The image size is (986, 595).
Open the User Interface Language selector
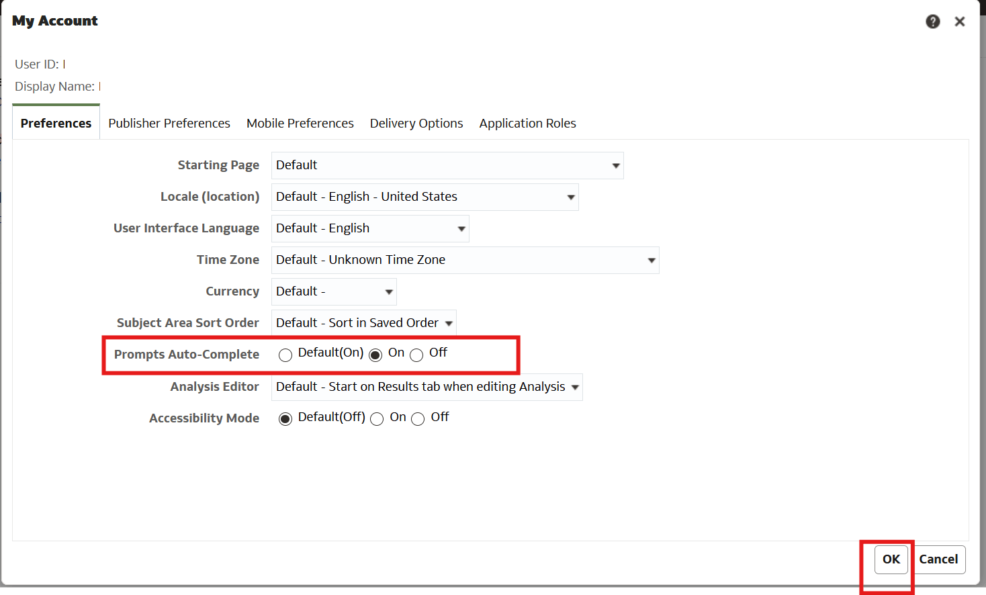(x=461, y=228)
